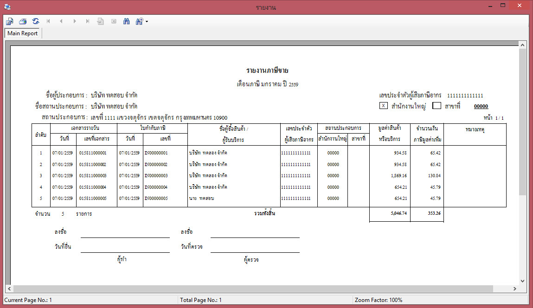The height and width of the screenshot is (308, 533).
Task: Check the สาขาที่ checkbox
Action: point(436,105)
